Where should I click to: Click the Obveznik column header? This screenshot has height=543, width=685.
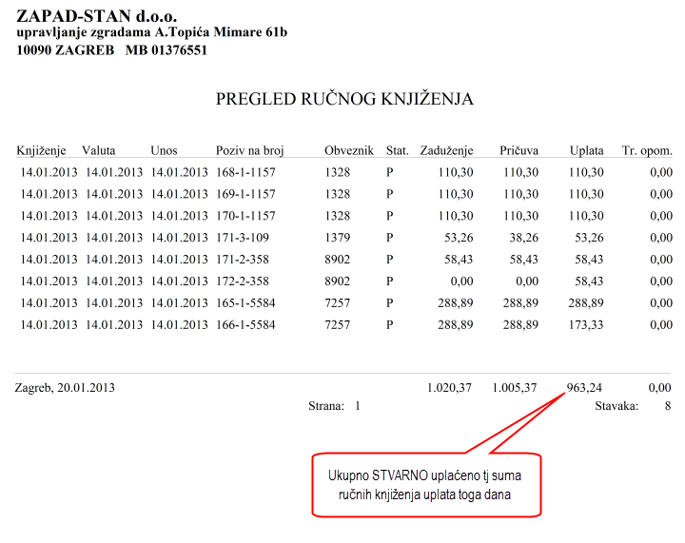tap(349, 150)
